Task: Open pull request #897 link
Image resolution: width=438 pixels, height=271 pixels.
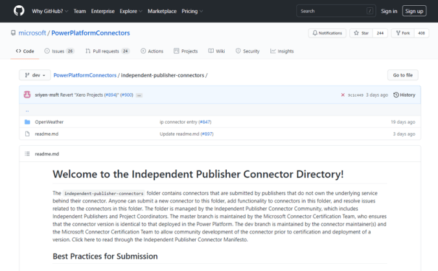Action: coord(207,134)
